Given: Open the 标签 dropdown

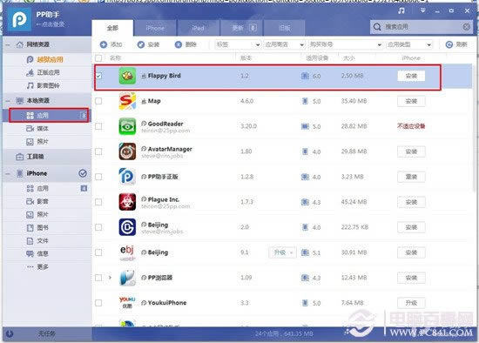Looking at the screenshot, I should 238,44.
